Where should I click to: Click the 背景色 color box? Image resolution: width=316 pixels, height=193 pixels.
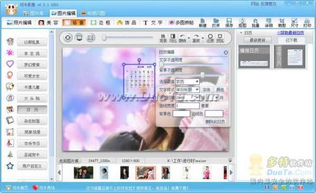tap(181, 114)
